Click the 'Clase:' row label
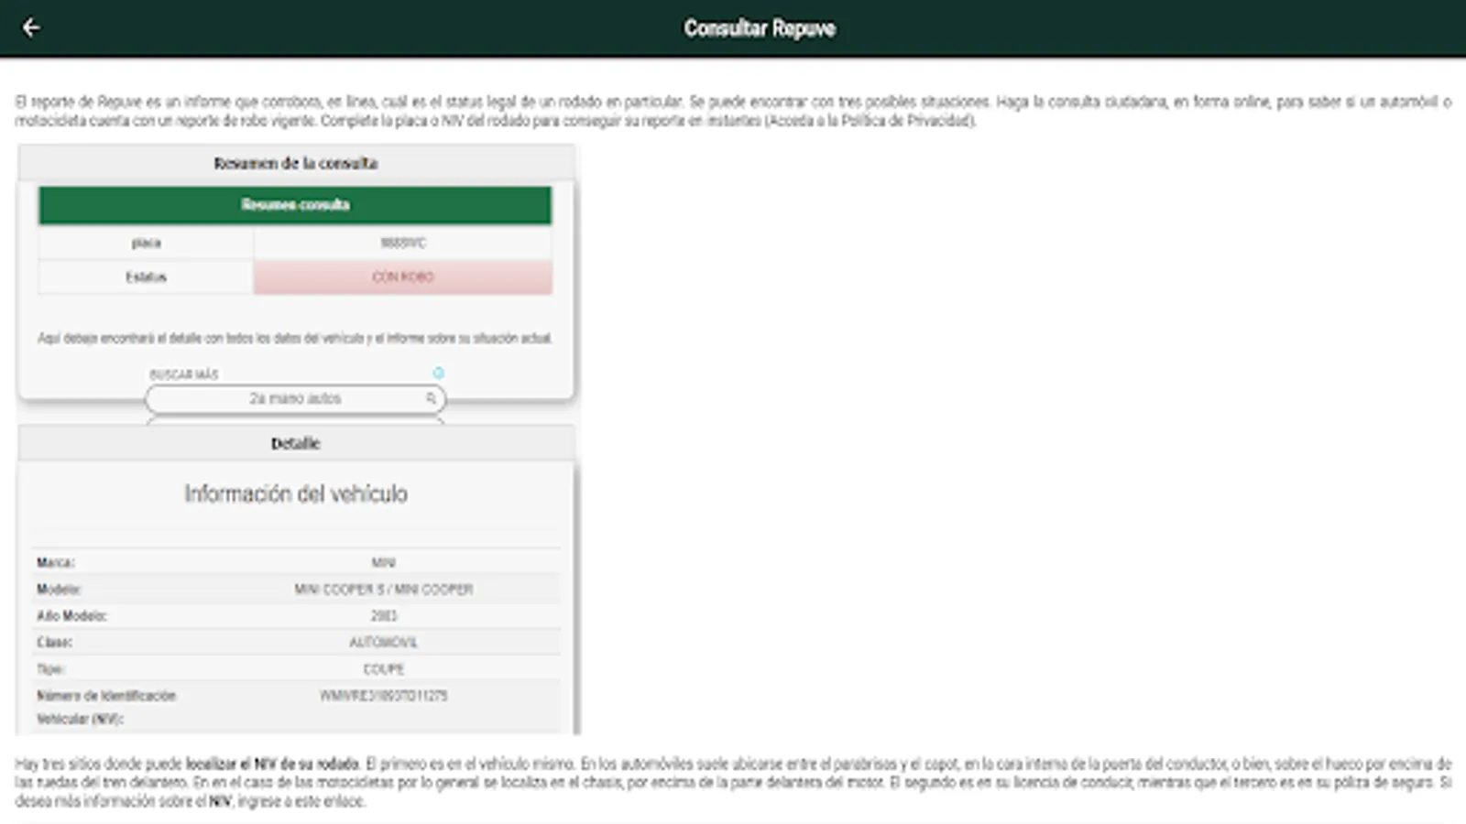This screenshot has width=1466, height=824. 54,642
